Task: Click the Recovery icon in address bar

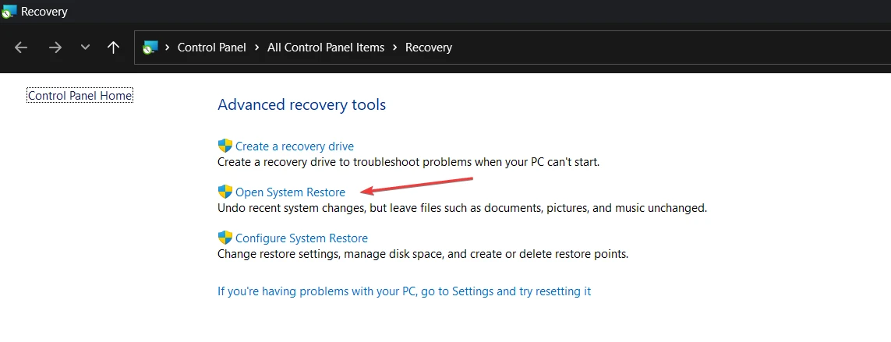Action: click(150, 48)
